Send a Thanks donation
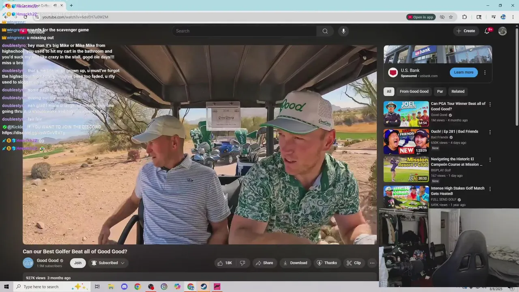 click(327, 263)
